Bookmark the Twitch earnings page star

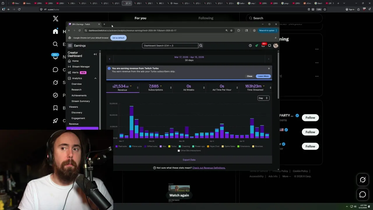231,30
